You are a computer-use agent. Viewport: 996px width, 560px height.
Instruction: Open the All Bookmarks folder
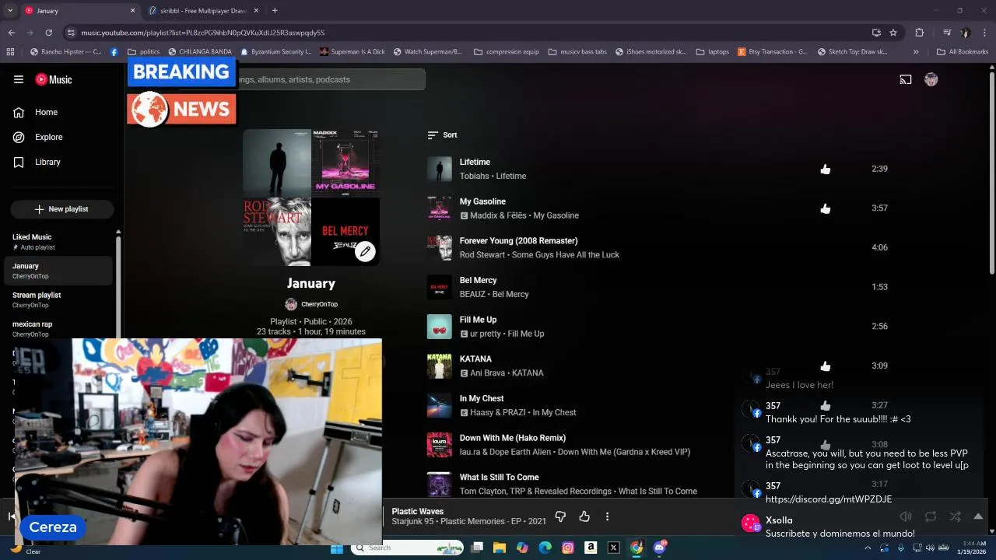click(963, 52)
